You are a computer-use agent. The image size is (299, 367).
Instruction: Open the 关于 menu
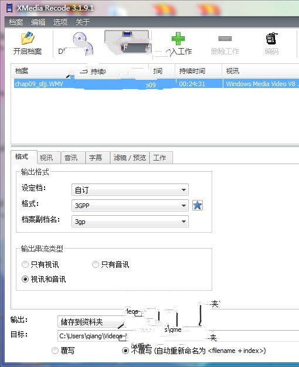pyautogui.click(x=83, y=22)
